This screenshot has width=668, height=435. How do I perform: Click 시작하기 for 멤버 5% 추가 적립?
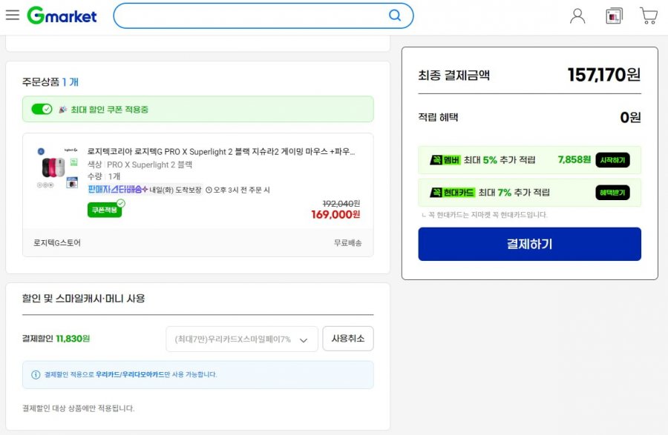612,160
